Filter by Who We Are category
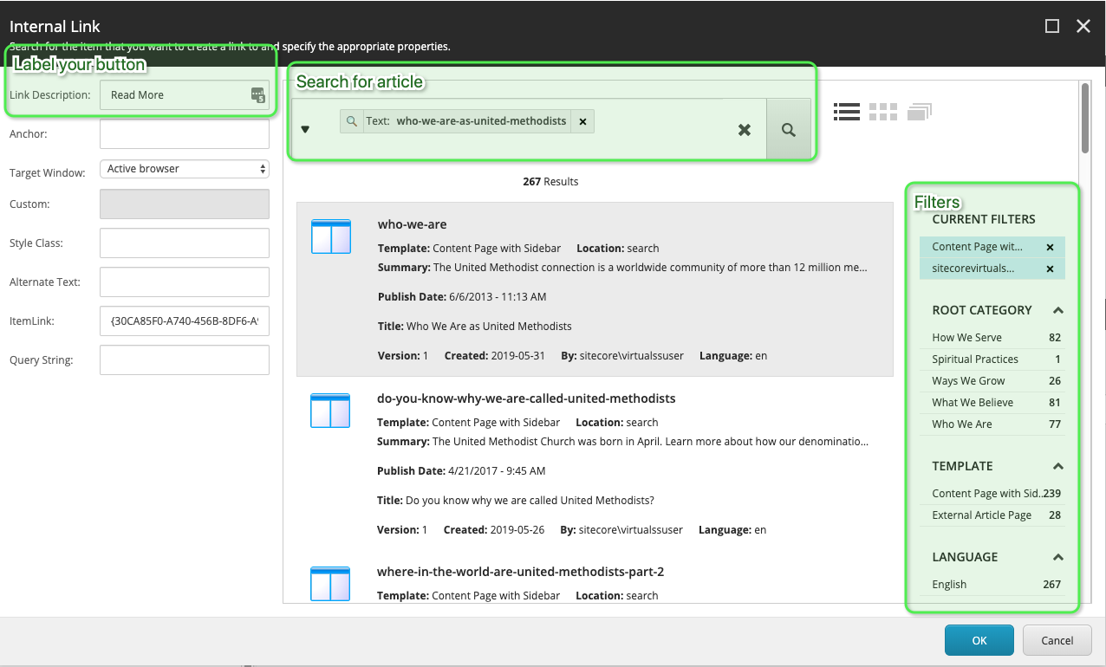The height and width of the screenshot is (667, 1106). pos(992,424)
